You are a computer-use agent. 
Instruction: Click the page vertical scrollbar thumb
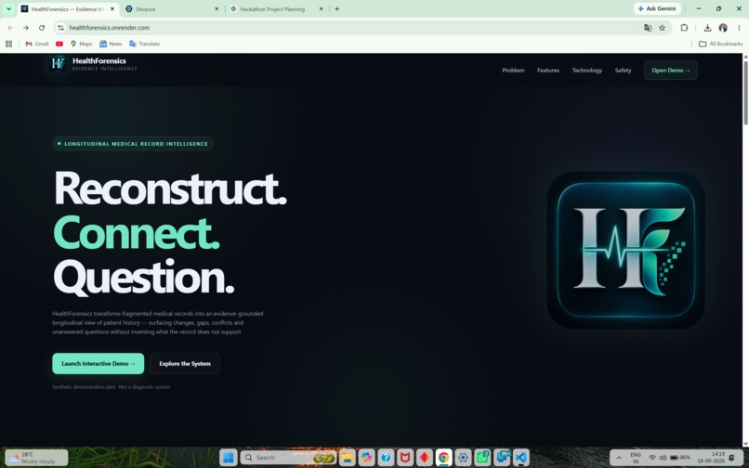pyautogui.click(x=745, y=93)
